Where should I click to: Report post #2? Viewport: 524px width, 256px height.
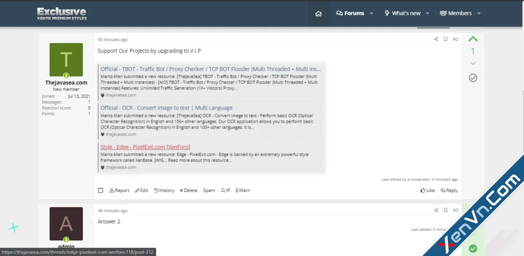tap(119, 190)
